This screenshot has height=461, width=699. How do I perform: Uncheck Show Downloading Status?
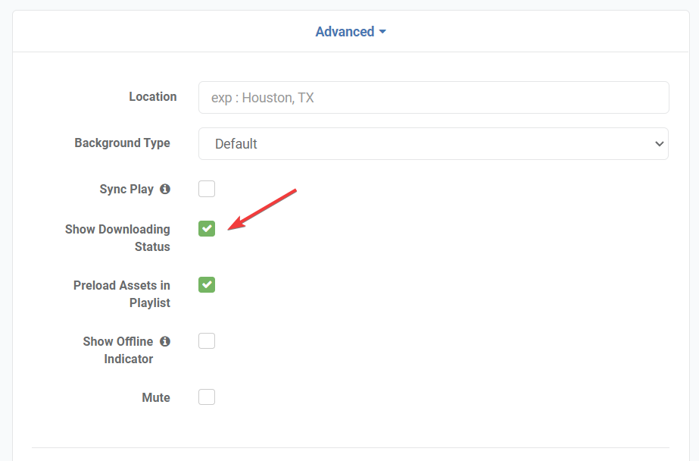tap(207, 228)
